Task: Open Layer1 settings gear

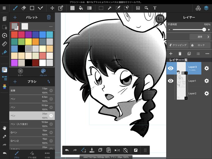Action: [206, 81]
